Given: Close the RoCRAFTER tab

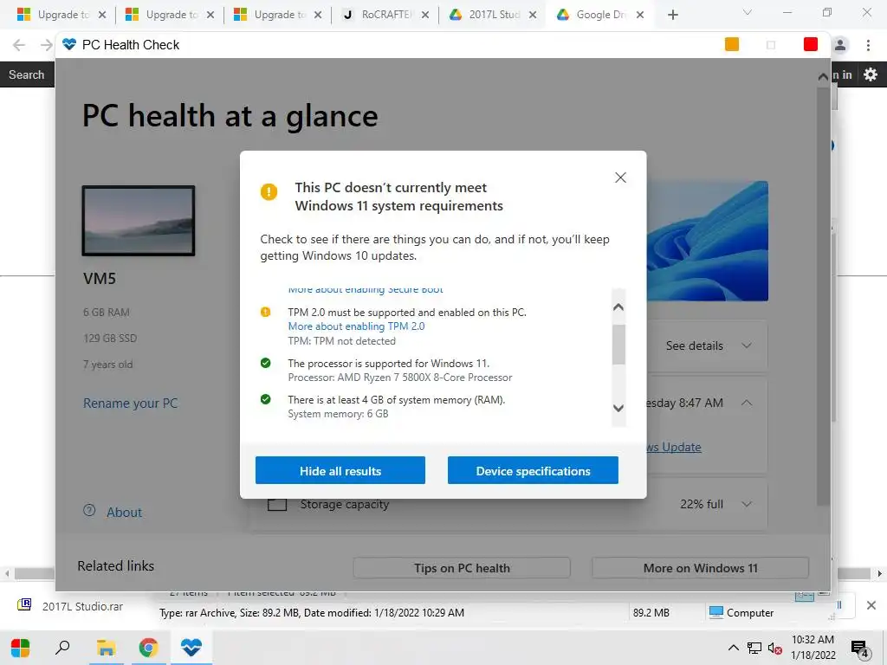Looking at the screenshot, I should 425,15.
